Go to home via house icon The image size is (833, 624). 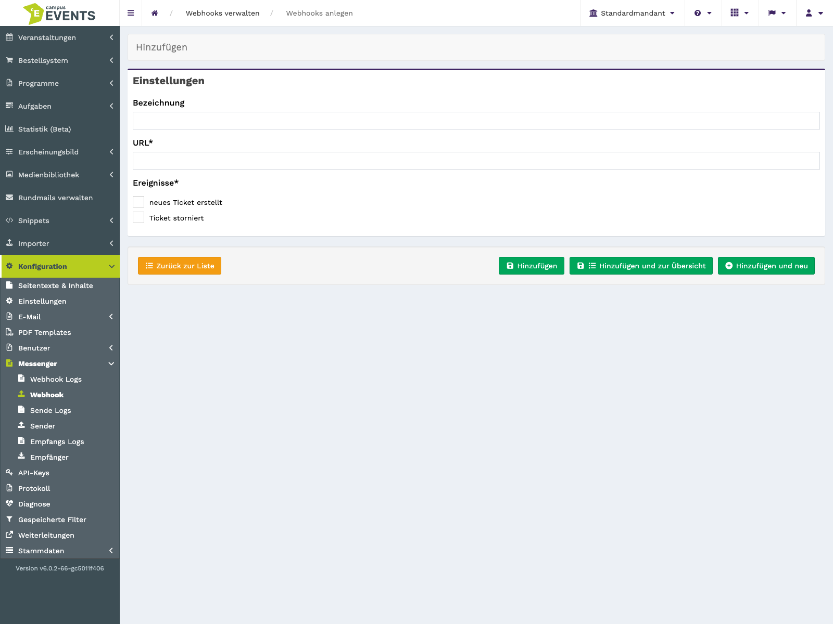pos(155,13)
